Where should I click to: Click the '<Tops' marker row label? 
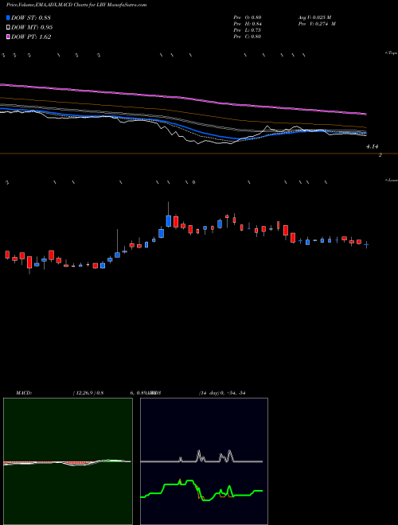coord(391,53)
